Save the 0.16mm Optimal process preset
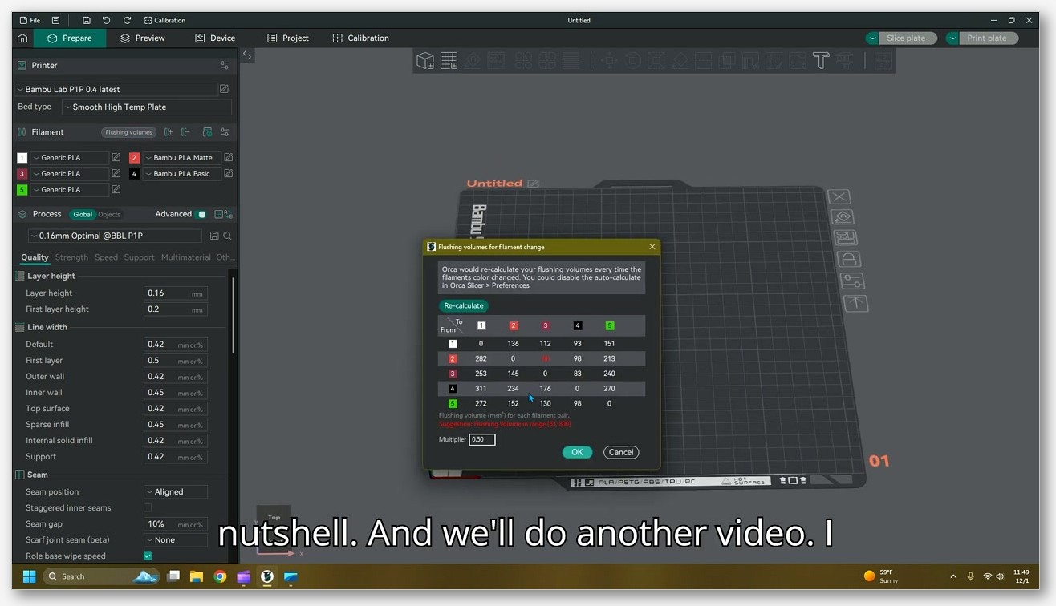1056x606 pixels. [x=214, y=236]
